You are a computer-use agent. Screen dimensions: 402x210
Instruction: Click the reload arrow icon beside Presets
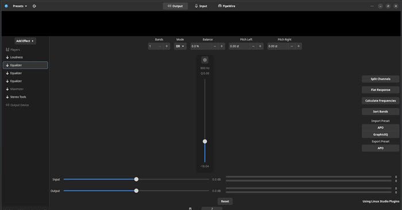[34, 6]
